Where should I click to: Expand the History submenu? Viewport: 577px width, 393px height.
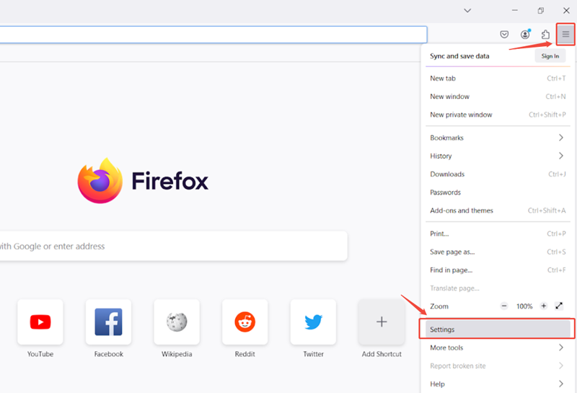pyautogui.click(x=498, y=156)
